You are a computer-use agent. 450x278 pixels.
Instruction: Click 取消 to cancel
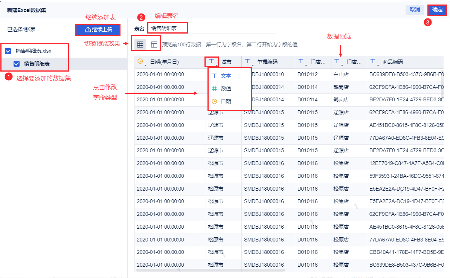pyautogui.click(x=415, y=10)
